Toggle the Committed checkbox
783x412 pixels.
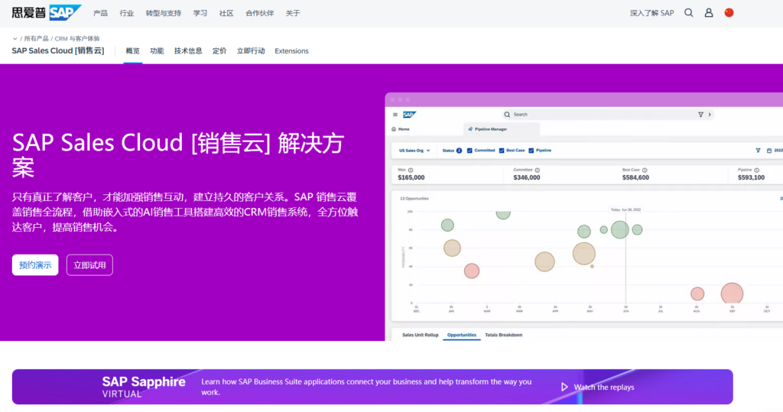click(x=469, y=151)
